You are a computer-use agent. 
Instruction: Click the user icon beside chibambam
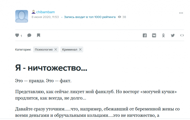pos(33,12)
